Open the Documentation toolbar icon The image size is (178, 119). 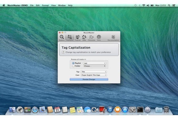coord(113,38)
